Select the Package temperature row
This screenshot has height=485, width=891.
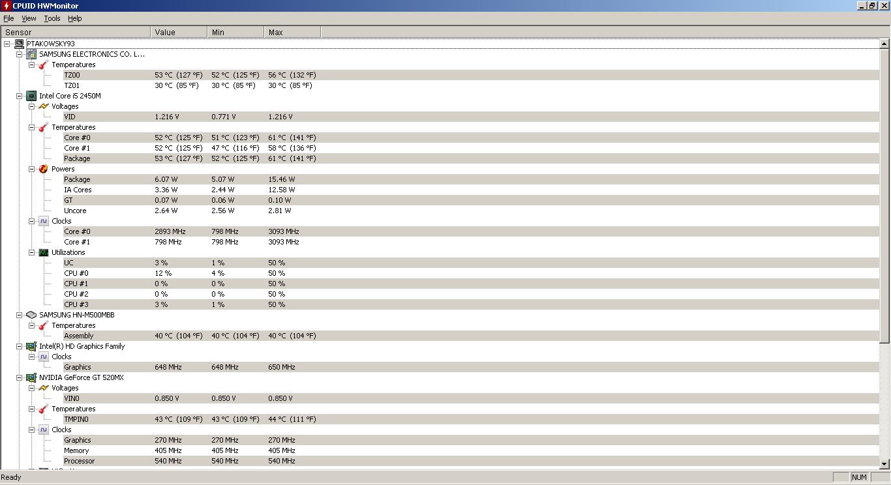pos(77,158)
